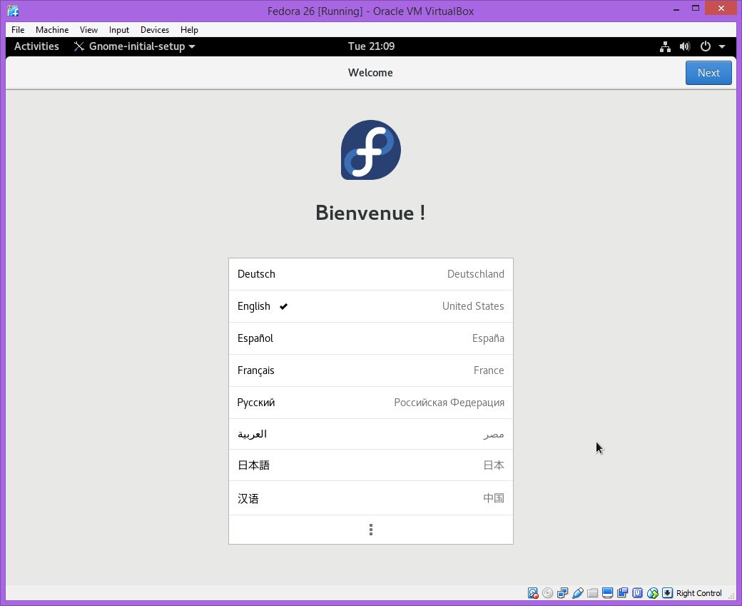The width and height of the screenshot is (742, 606).
Task: Select the Русский language row
Action: click(371, 403)
